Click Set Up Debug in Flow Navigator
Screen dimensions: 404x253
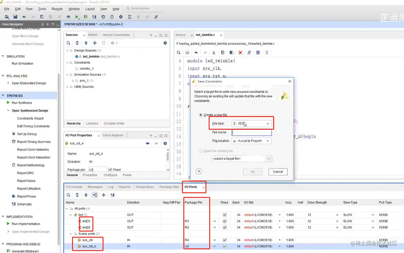click(x=27, y=134)
